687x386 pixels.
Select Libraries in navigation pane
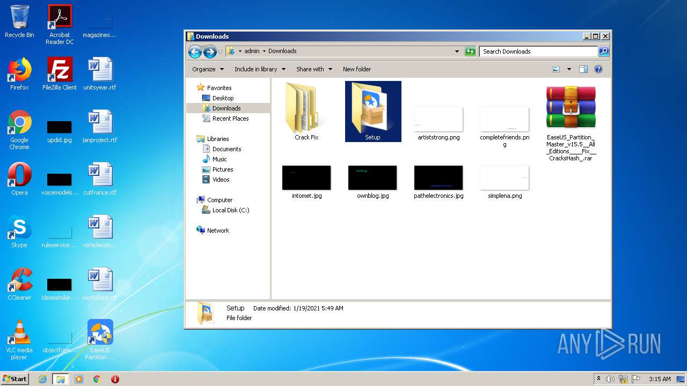point(218,139)
